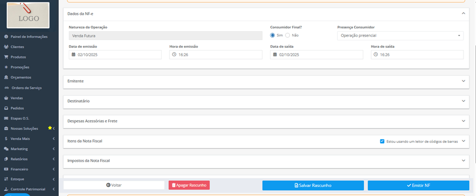Click the Ordens de Serviço glasses icon
This screenshot has width=476, height=196.
[x=6, y=88]
